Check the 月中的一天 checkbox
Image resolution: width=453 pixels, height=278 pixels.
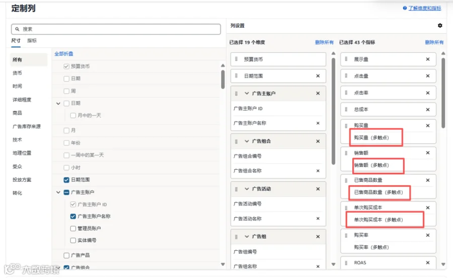(73, 115)
